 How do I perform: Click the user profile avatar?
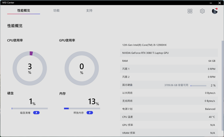215,11
